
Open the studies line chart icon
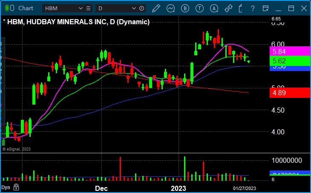pos(170,9)
